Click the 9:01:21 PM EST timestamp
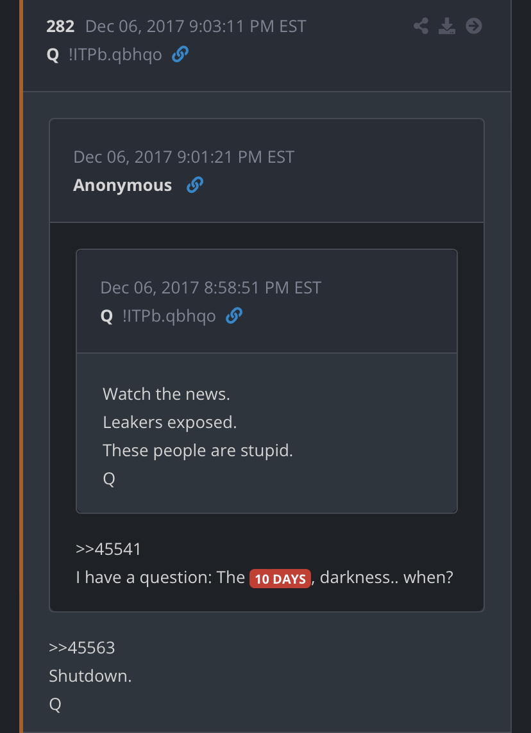The width and height of the screenshot is (531, 733). tap(184, 156)
